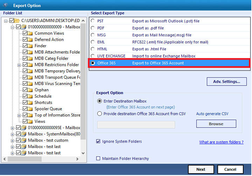This screenshot has height=176, width=252.
Task: Click the MDB Transport Queue folder icon
Action: (30, 77)
